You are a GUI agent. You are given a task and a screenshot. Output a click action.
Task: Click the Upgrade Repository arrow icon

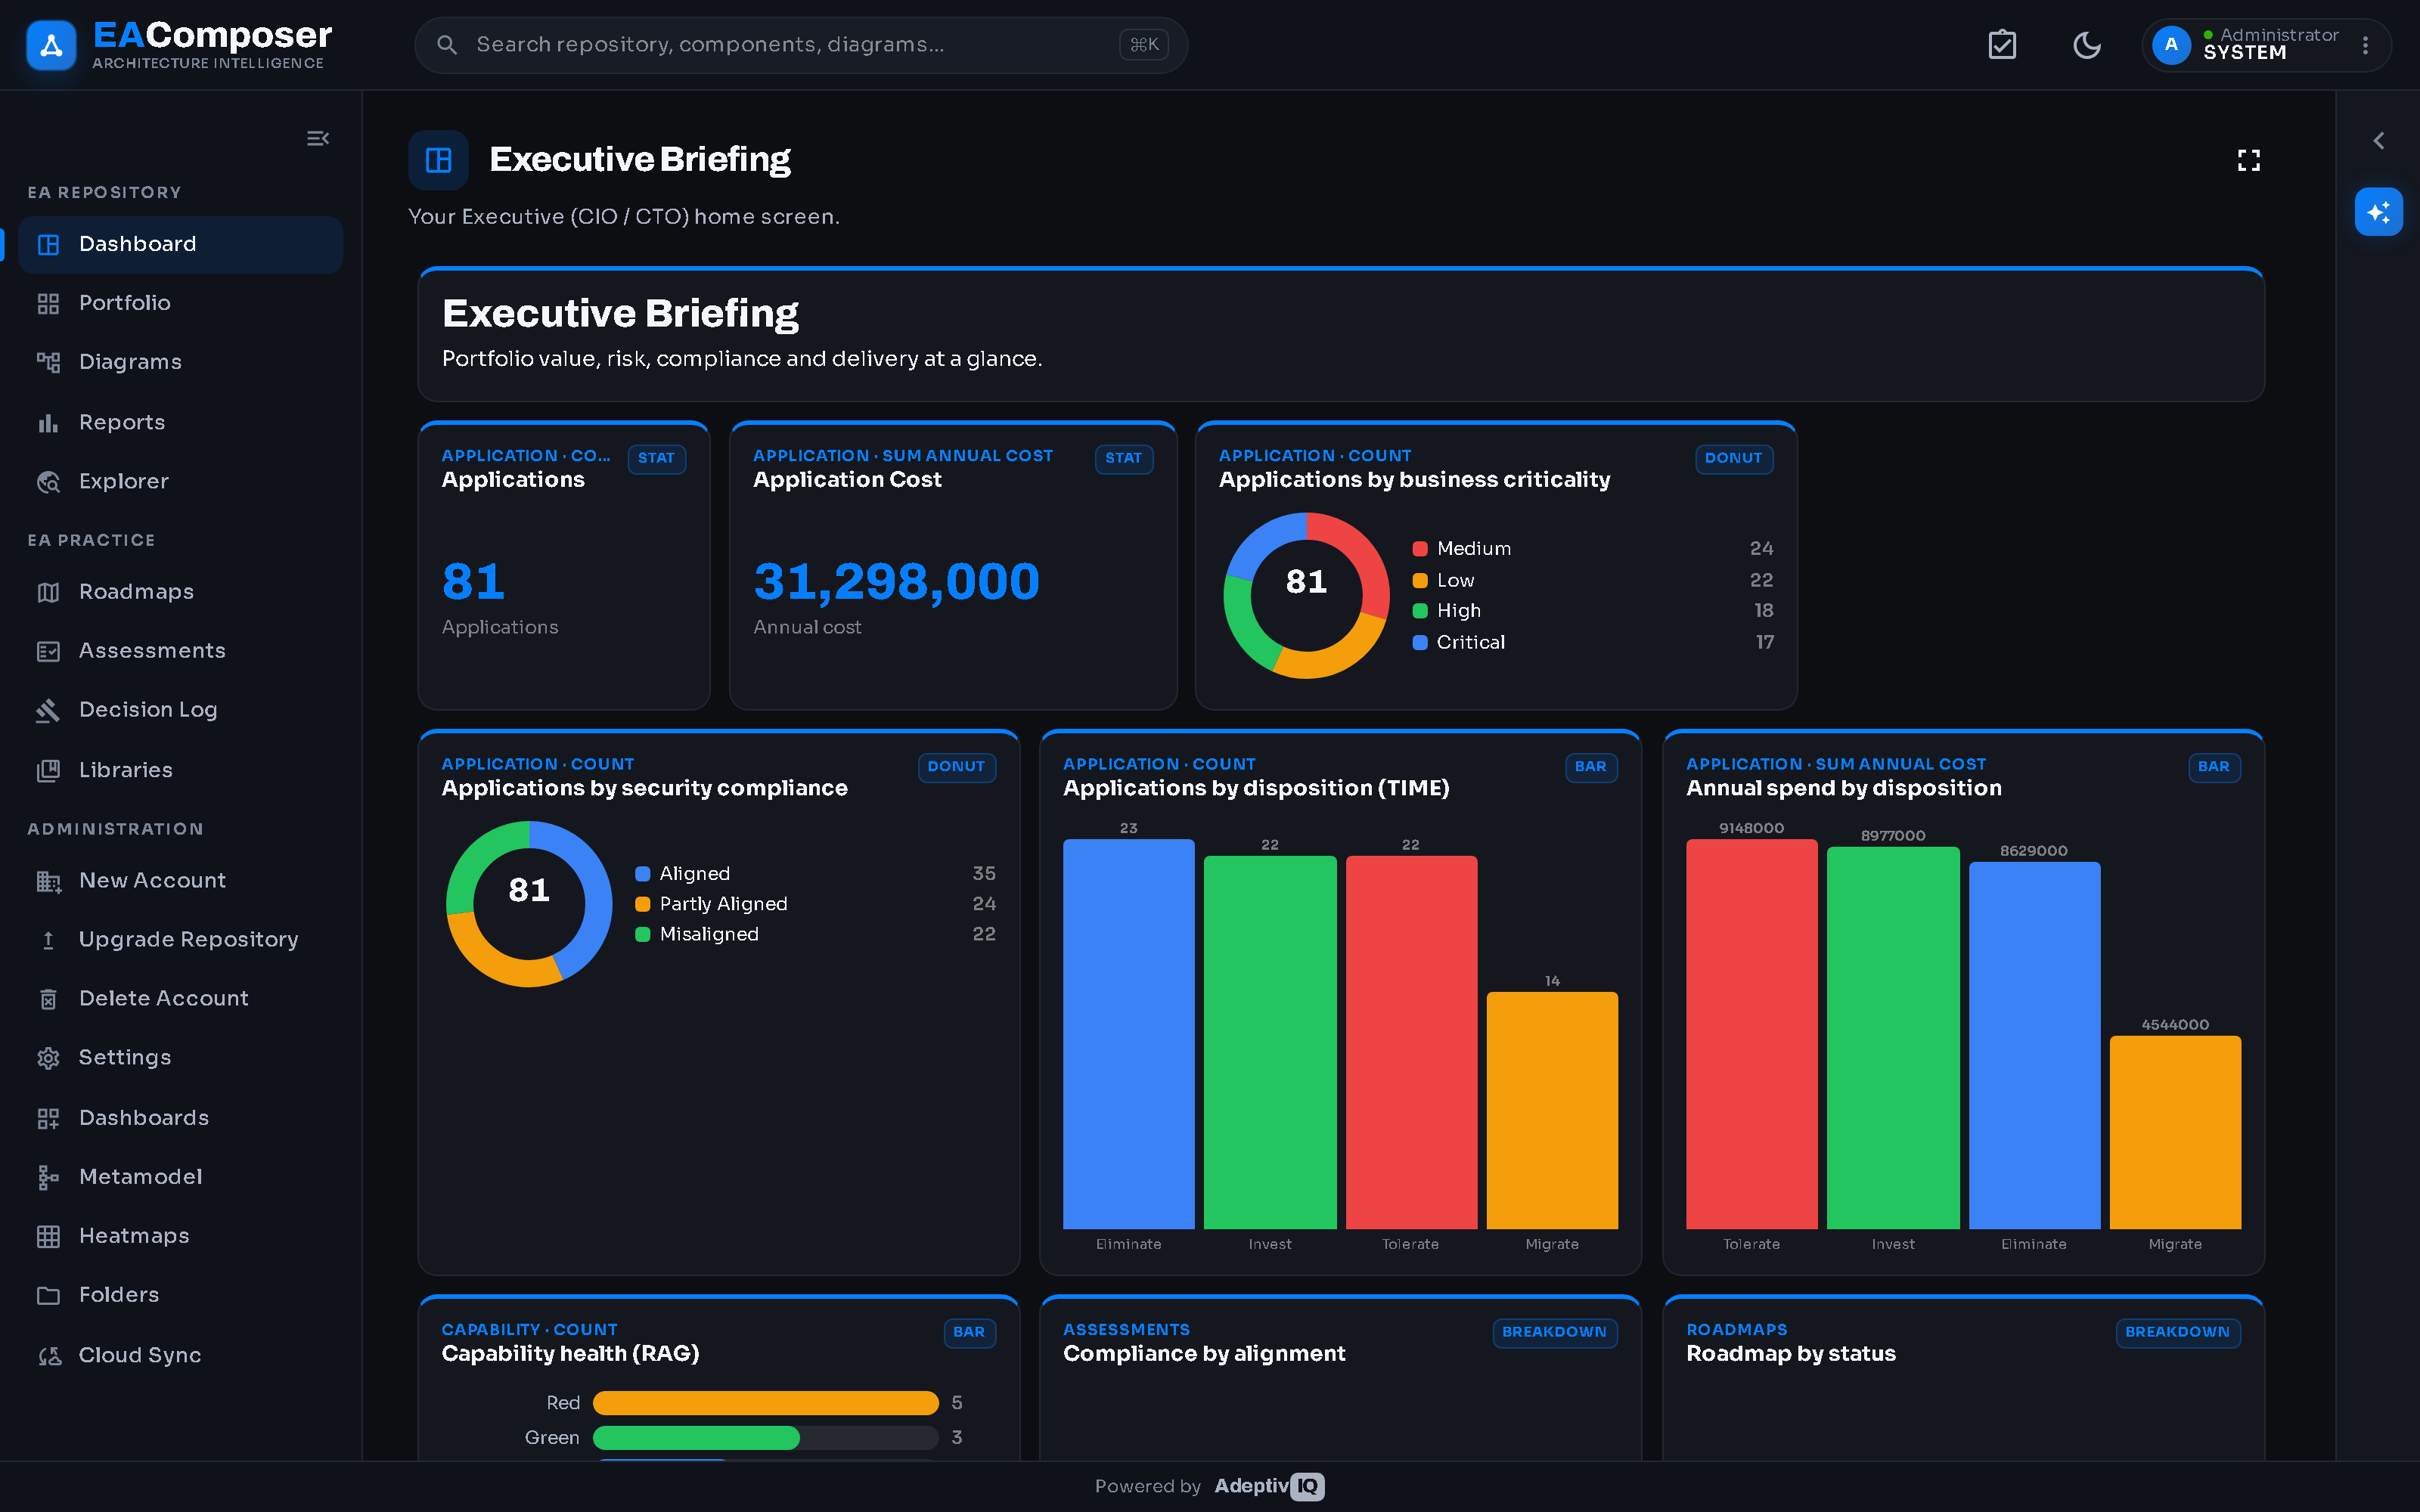pyautogui.click(x=48, y=940)
